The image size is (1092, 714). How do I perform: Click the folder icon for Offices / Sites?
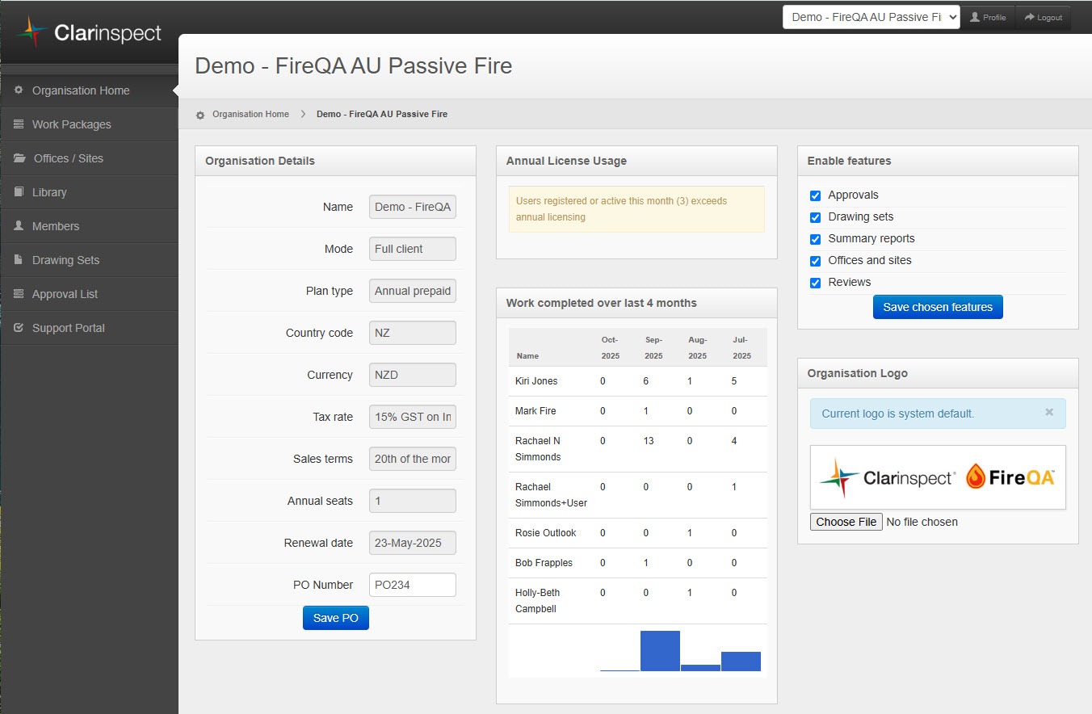coord(19,158)
